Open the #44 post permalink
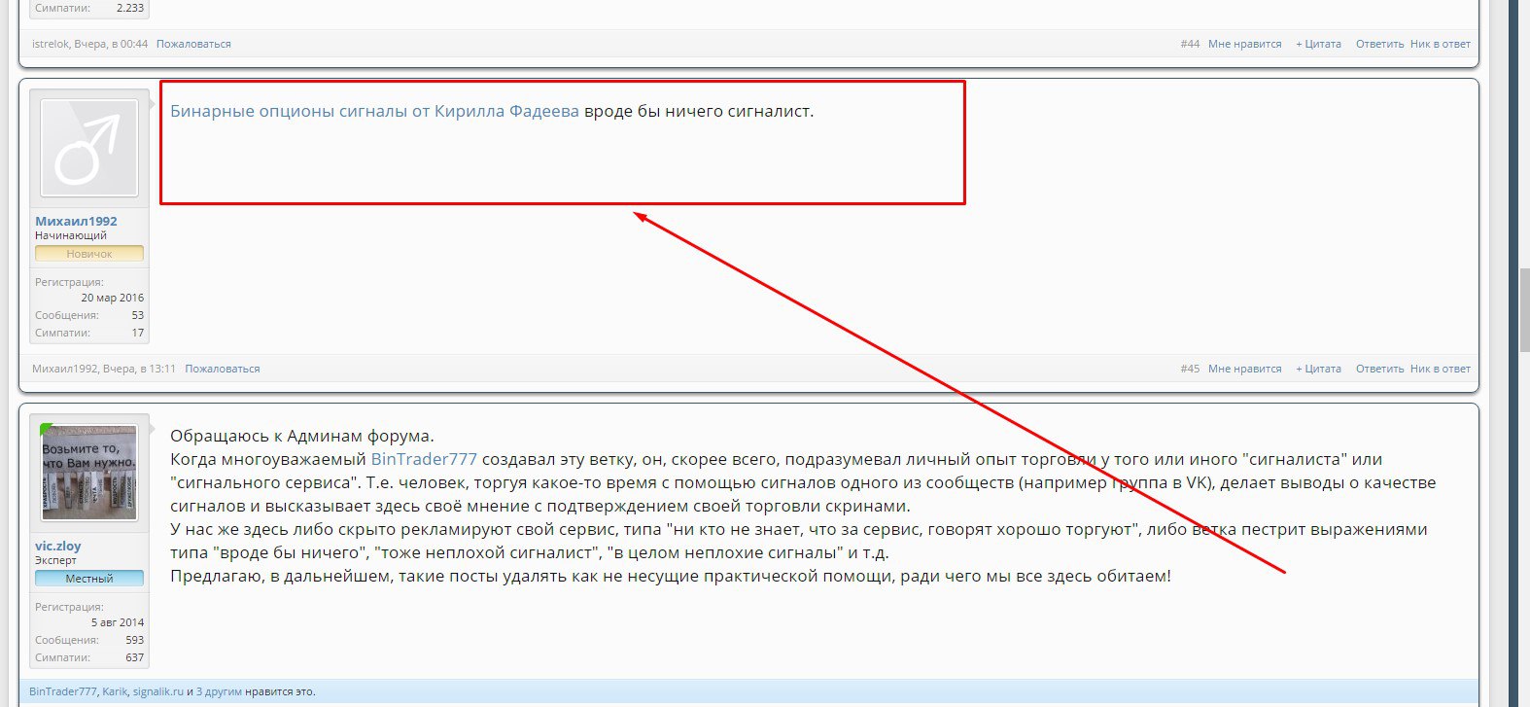 [x=1190, y=44]
